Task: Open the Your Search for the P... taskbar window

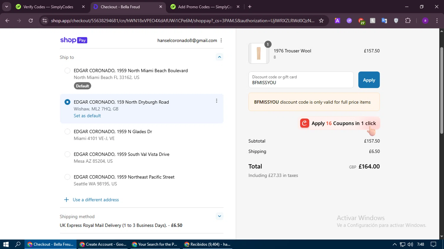Action: 155,244
